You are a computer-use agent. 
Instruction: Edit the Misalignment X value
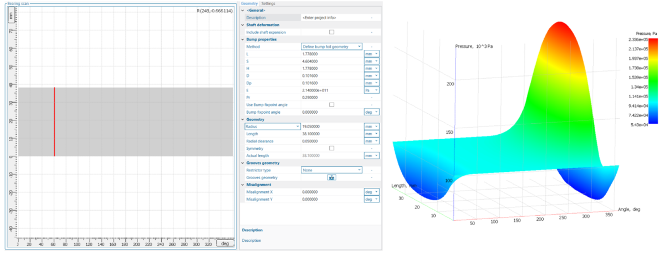[x=331, y=191]
